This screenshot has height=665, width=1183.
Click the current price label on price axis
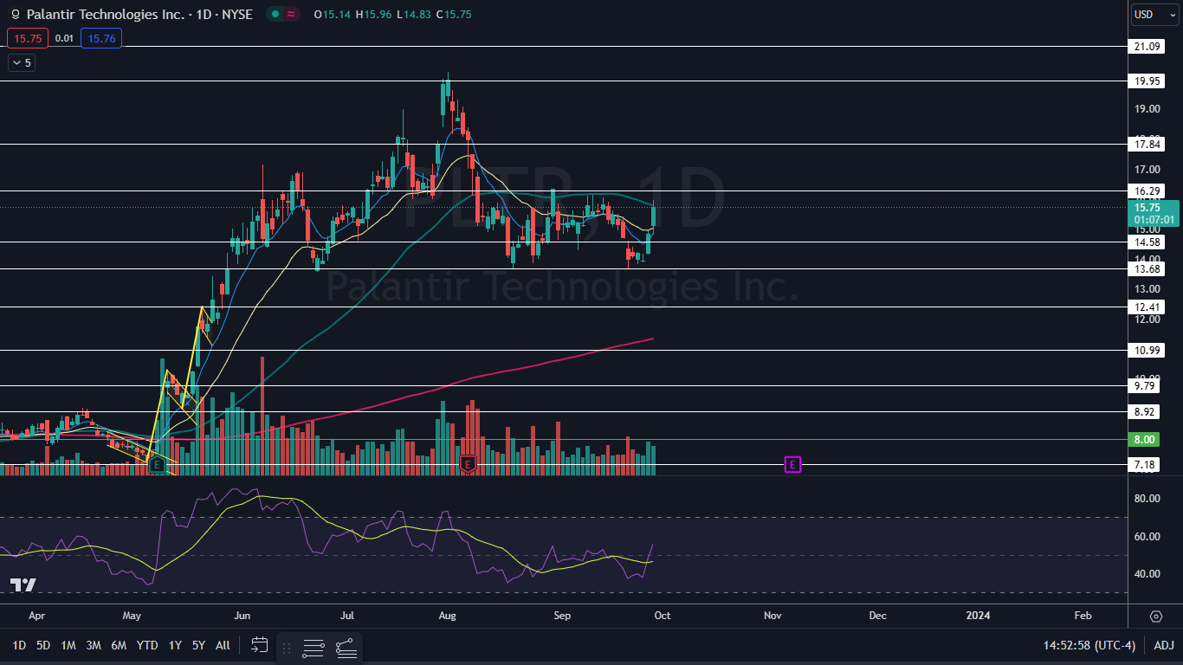click(x=1154, y=213)
